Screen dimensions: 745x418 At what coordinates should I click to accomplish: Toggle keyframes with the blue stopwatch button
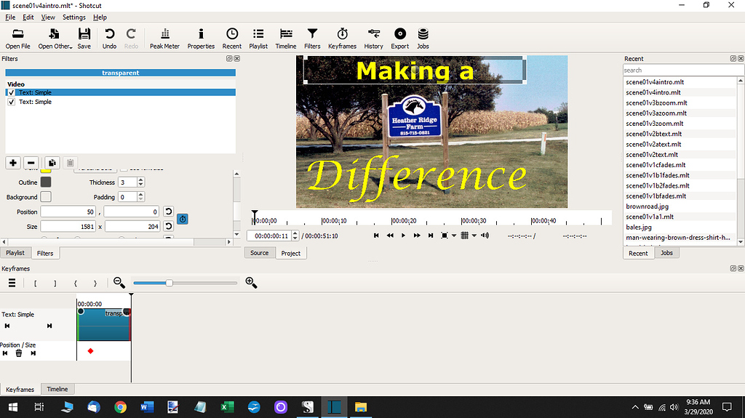[x=183, y=219]
